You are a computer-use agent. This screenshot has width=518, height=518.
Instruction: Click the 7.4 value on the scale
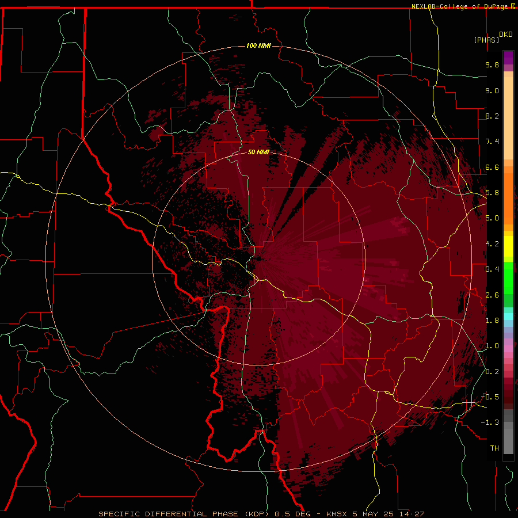pos(492,142)
